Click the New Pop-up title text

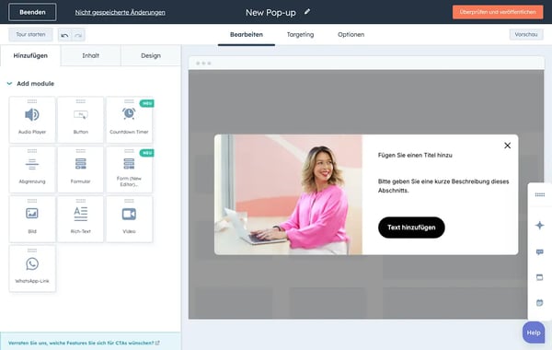coord(270,12)
